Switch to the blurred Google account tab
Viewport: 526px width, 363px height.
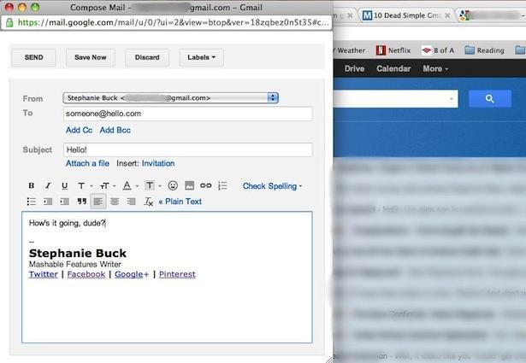(x=492, y=15)
